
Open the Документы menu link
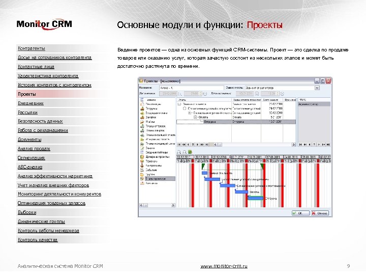coord(29,140)
